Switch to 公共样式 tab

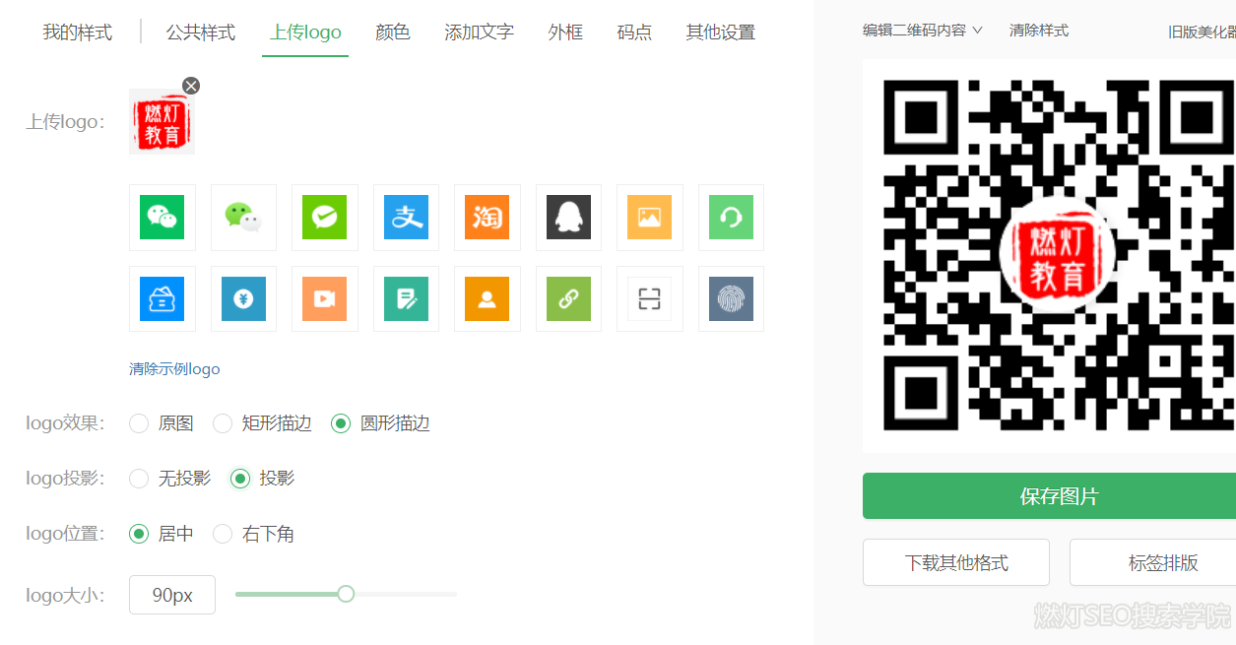[201, 32]
